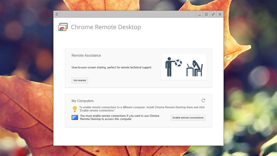277x156 pixels.
Task: Close the Chrome Remote Desktop window
Action: [x=220, y=14]
